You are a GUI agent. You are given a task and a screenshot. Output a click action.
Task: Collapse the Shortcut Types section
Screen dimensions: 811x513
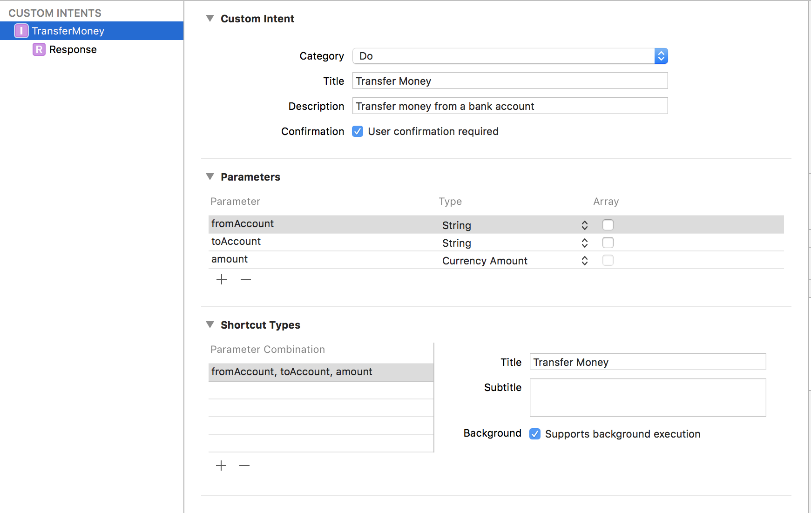[210, 324]
